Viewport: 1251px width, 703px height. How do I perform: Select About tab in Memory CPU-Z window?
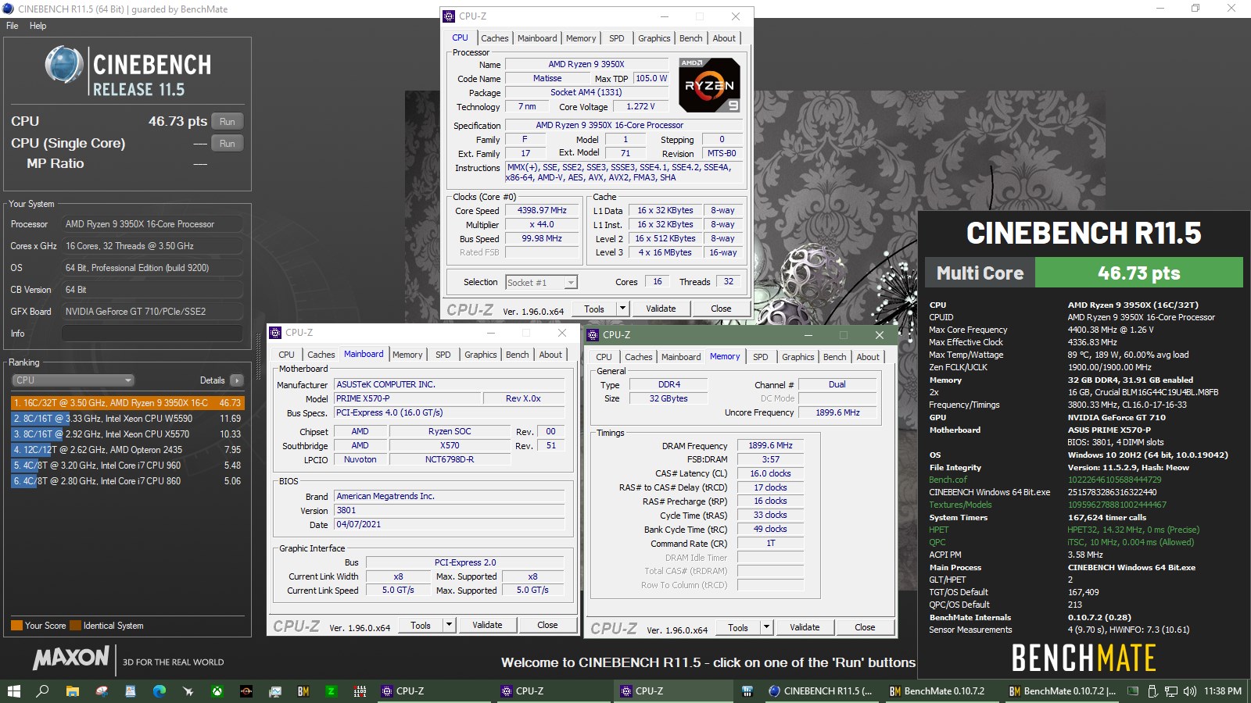pos(868,357)
